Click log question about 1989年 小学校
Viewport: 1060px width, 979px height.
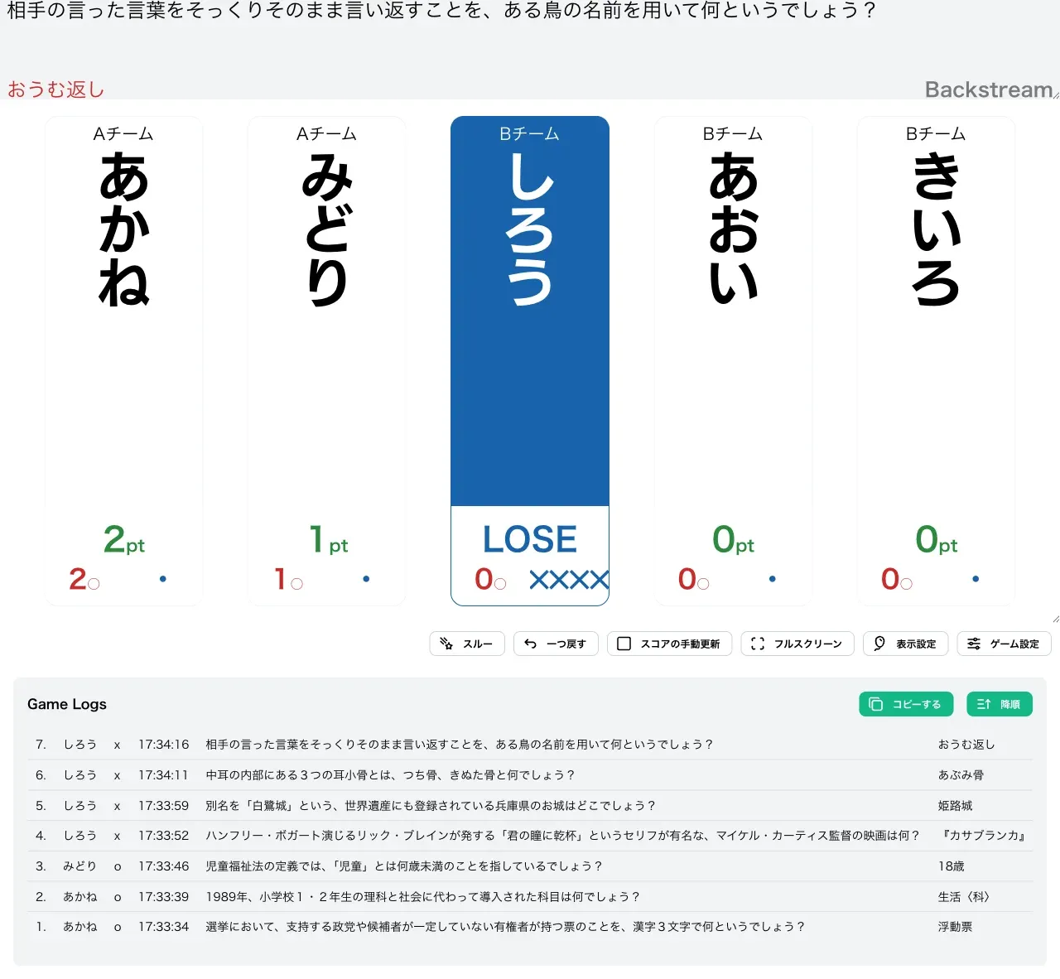(423, 897)
